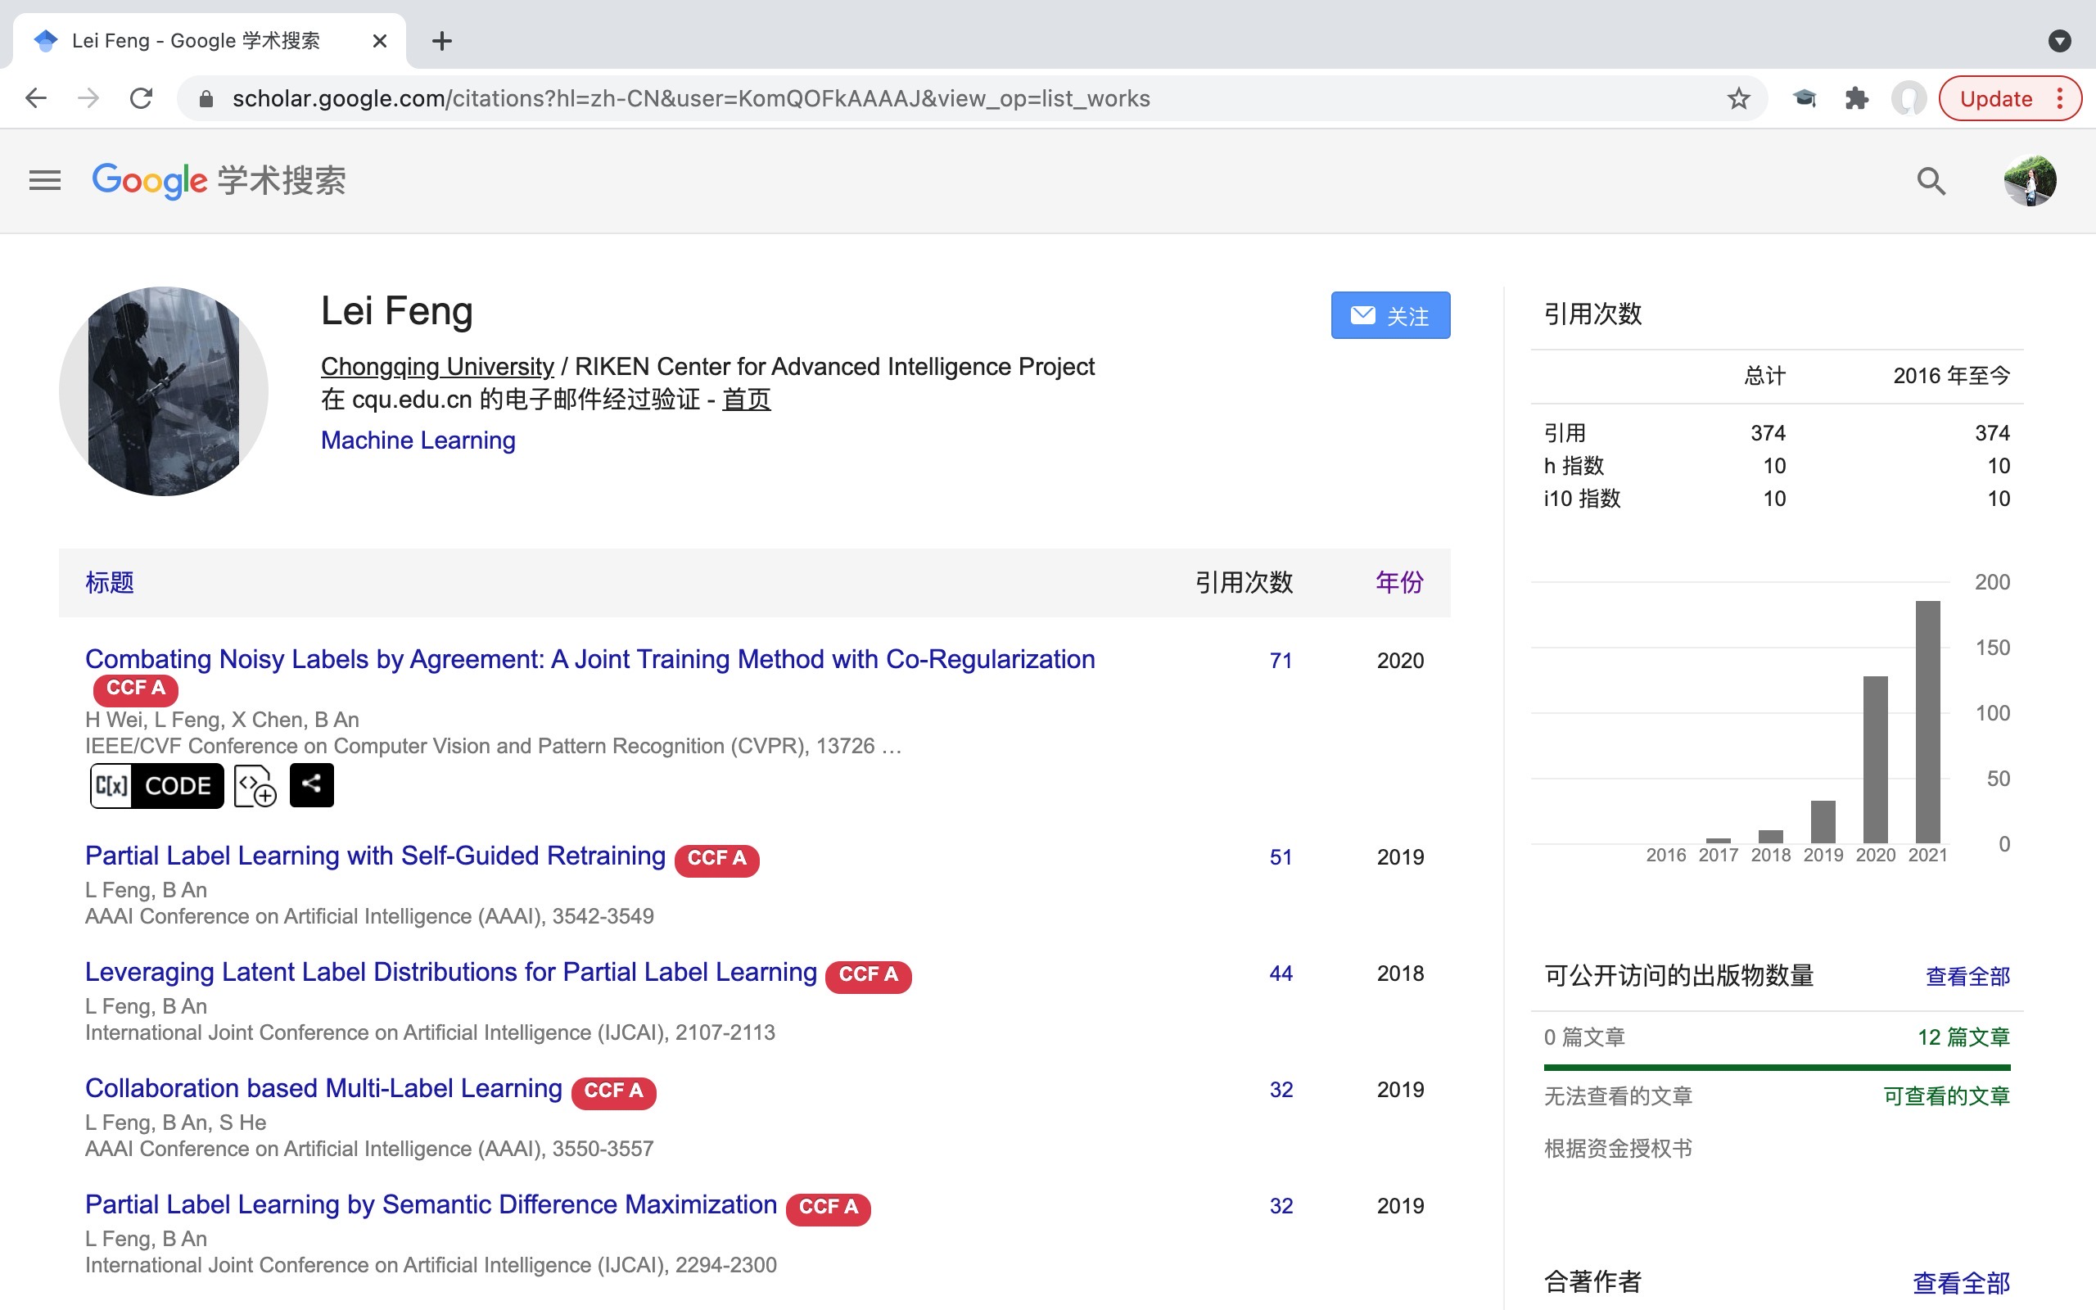Click the cite icon below Combating Noisy Labels

(255, 785)
